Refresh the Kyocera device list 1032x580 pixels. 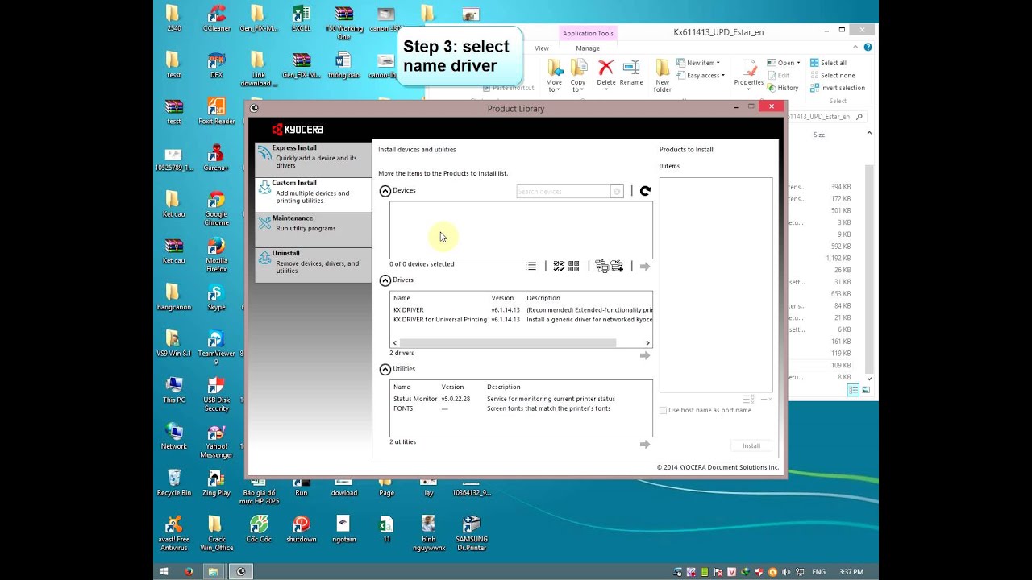tap(645, 191)
